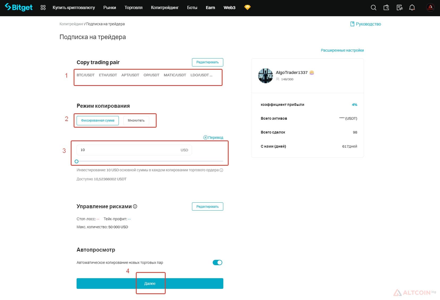The width and height of the screenshot is (440, 300).
Task: Edit risk management with Редактировать
Action: tap(208, 207)
